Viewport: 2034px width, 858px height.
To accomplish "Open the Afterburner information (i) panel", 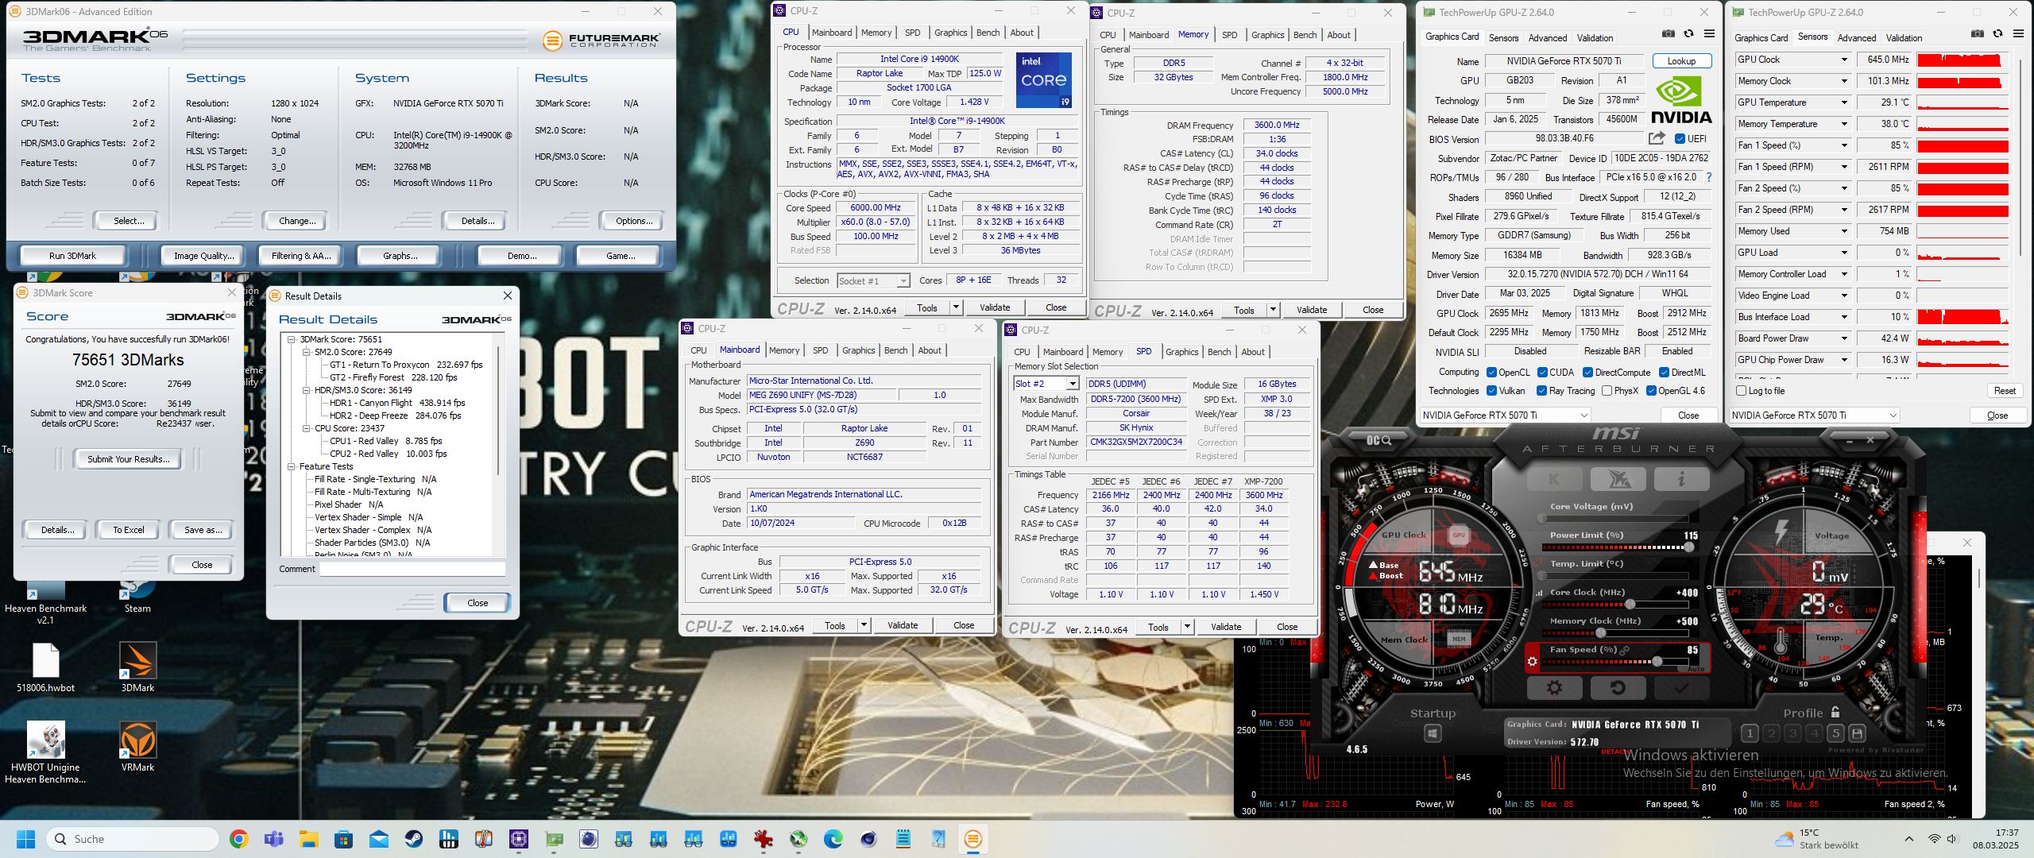I will click(1681, 479).
